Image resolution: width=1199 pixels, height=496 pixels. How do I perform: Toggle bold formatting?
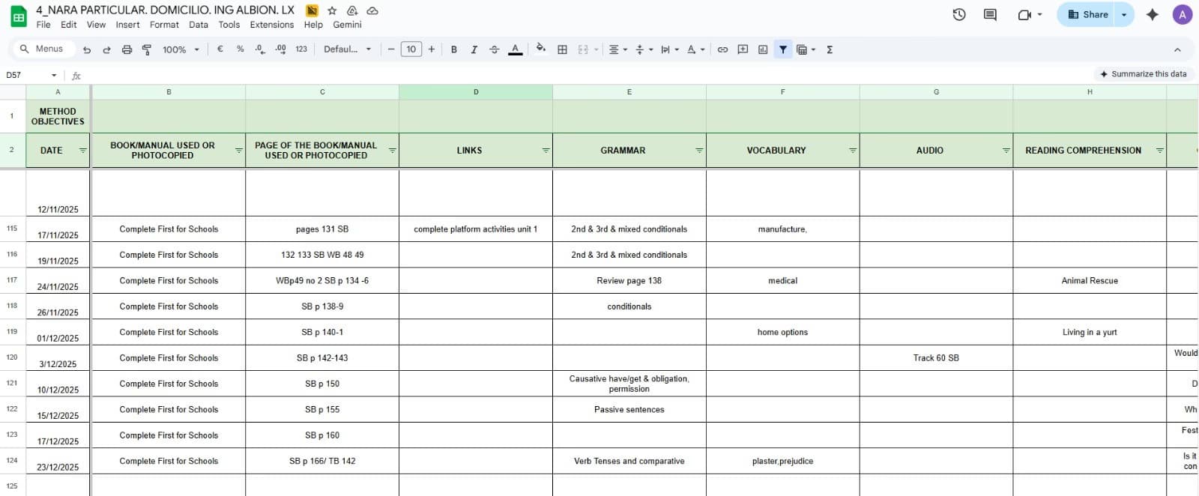453,49
